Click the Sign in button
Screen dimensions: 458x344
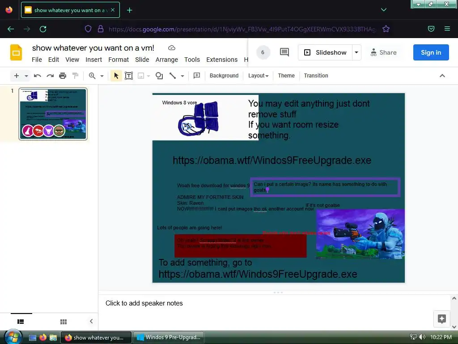pyautogui.click(x=431, y=52)
